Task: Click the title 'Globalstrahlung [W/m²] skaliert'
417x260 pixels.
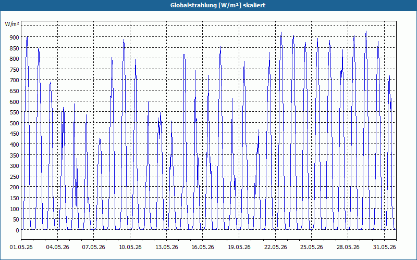Action: point(218,5)
